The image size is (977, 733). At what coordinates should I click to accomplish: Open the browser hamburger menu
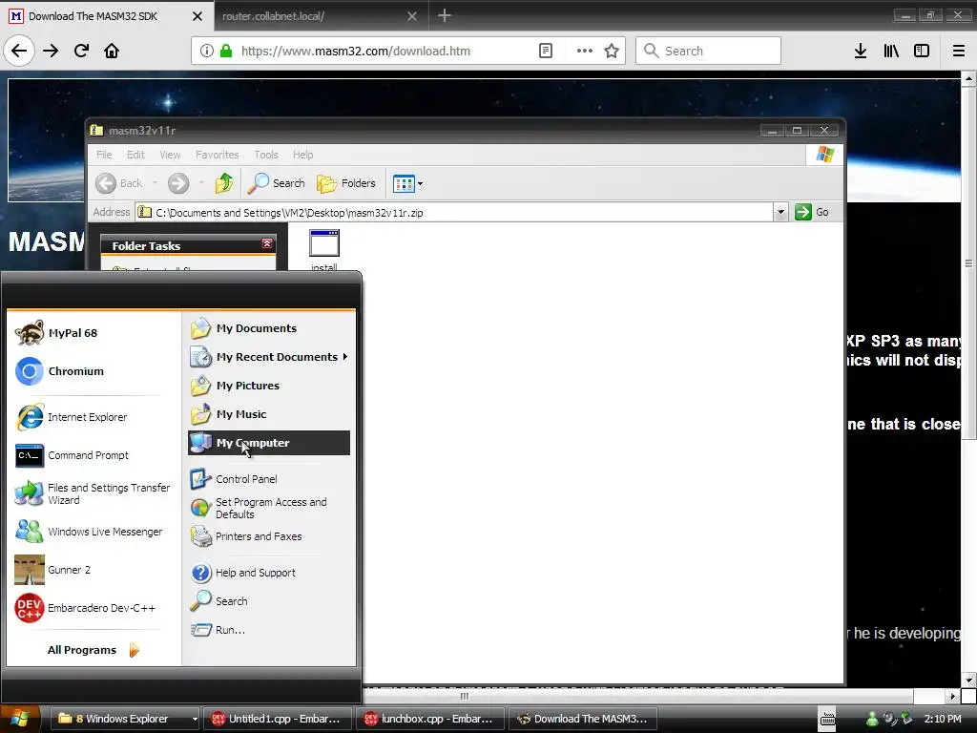point(959,51)
